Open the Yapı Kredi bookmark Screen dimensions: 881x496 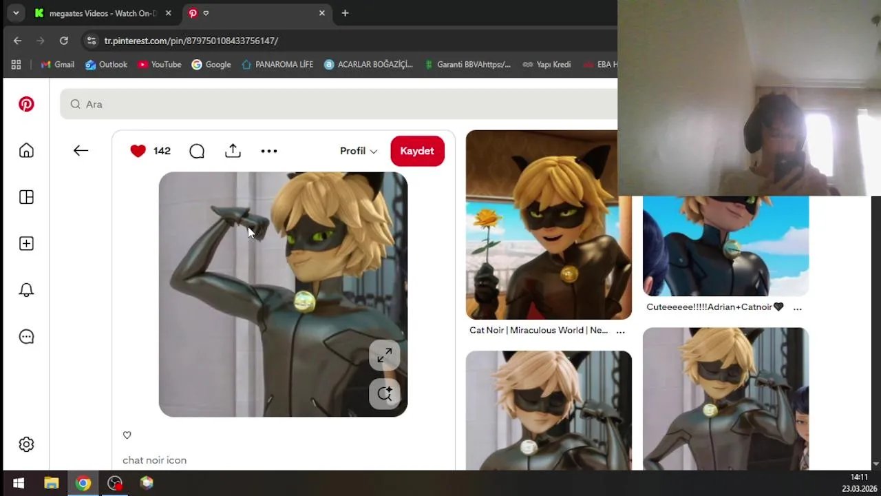pyautogui.click(x=547, y=64)
